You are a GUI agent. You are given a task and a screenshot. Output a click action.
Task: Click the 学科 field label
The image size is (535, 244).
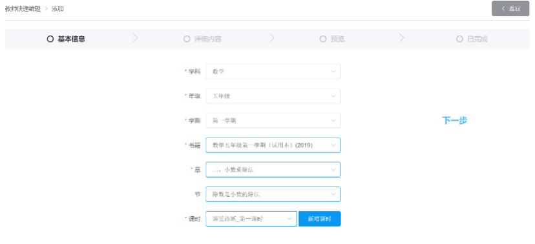click(194, 72)
